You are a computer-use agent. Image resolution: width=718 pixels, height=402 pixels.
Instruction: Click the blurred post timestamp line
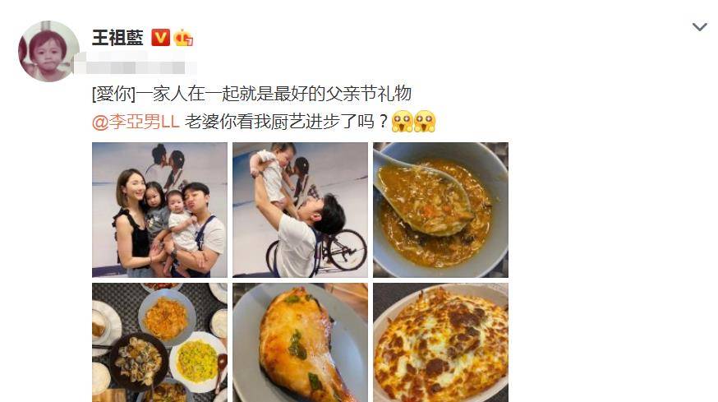135,64
